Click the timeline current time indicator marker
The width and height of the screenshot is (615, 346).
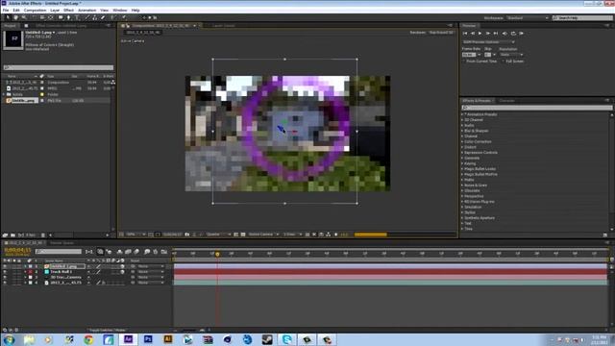coord(217,254)
